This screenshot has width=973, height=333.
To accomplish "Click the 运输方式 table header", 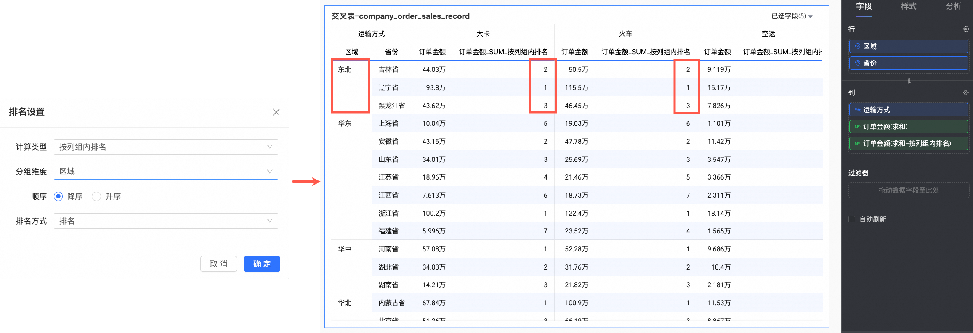I will coord(371,34).
